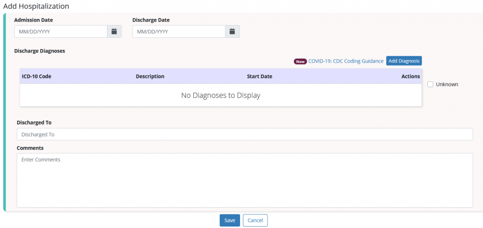The height and width of the screenshot is (228, 483).
Task: Open COVID-19: CDC Coding Guidance link
Action: coord(346,61)
